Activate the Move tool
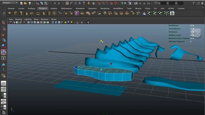Viewport: 205px width, 115px height. tap(4, 41)
